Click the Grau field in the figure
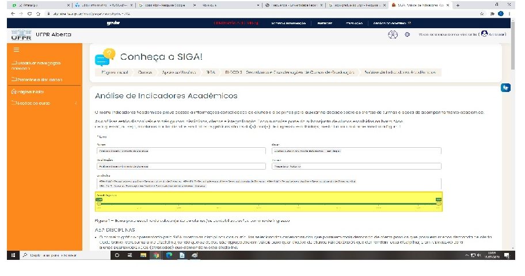This screenshot has height=276, width=525. click(356, 151)
